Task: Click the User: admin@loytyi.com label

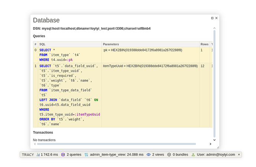Action: pos(216,155)
